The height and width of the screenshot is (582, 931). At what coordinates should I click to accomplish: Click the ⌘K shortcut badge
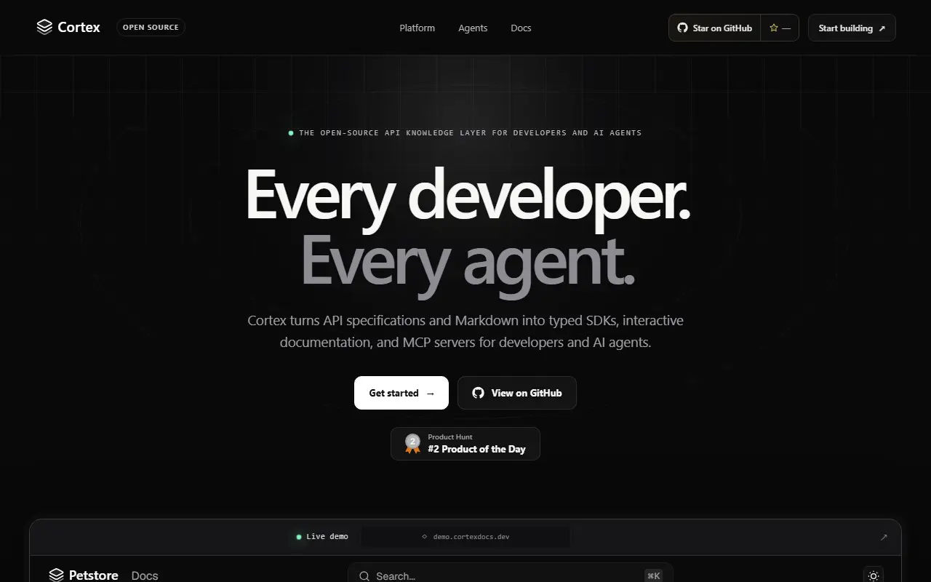pos(654,575)
